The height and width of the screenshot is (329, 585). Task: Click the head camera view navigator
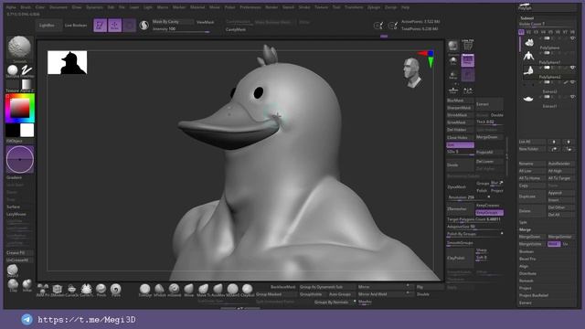(412, 73)
